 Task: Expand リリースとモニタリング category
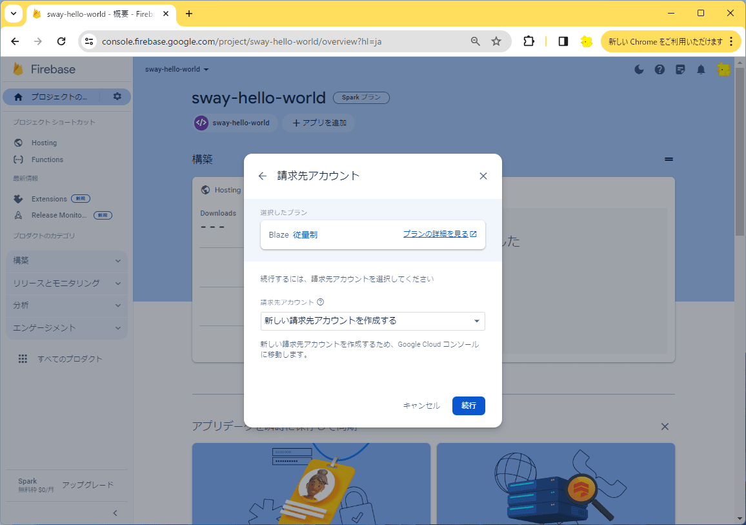(66, 283)
